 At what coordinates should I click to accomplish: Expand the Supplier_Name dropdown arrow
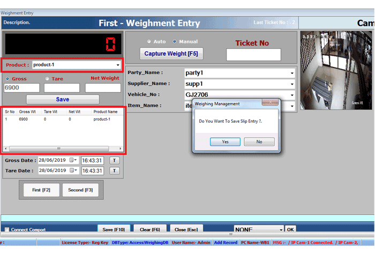[x=292, y=84]
